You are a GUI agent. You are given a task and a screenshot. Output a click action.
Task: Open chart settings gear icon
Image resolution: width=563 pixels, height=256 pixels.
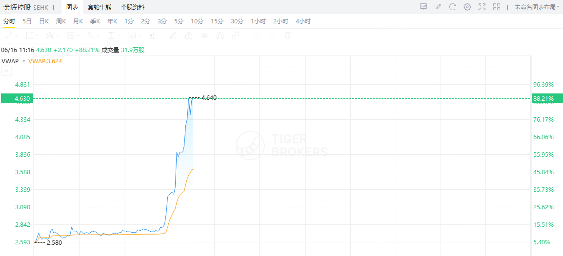[467, 7]
